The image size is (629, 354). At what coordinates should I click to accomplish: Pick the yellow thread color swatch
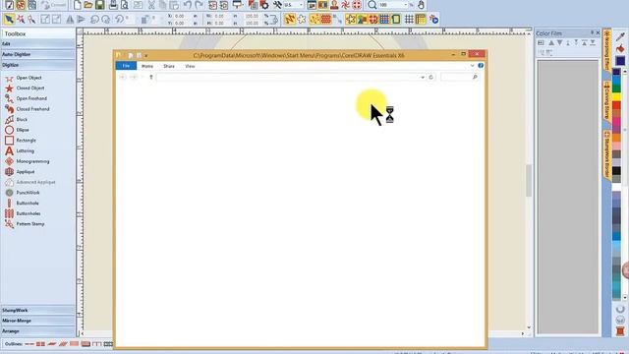pyautogui.click(x=616, y=96)
